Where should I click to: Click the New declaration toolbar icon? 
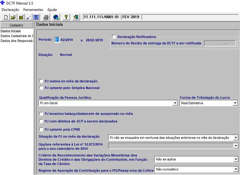point(5,17)
